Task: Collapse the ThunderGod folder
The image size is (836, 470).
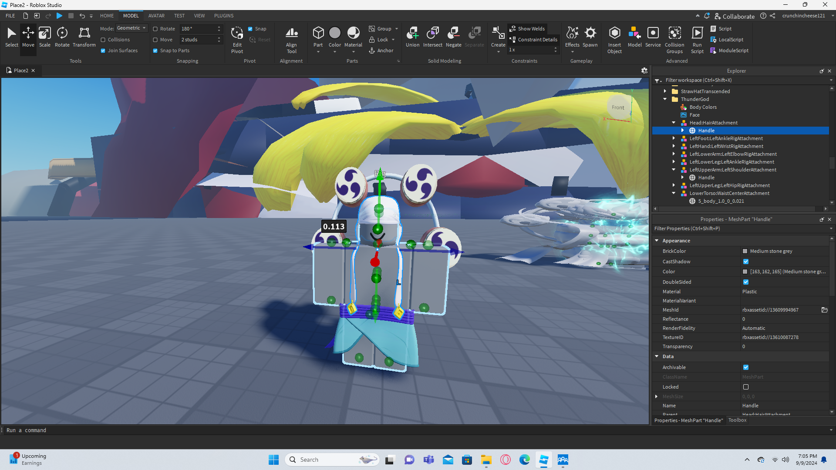Action: tap(665, 99)
